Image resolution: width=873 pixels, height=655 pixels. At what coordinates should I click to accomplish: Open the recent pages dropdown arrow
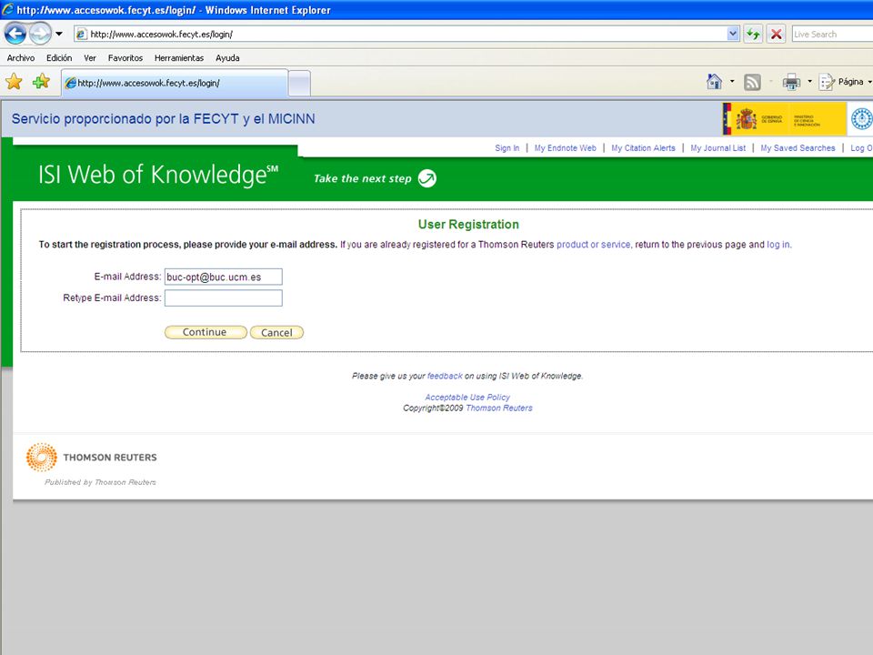(x=59, y=34)
